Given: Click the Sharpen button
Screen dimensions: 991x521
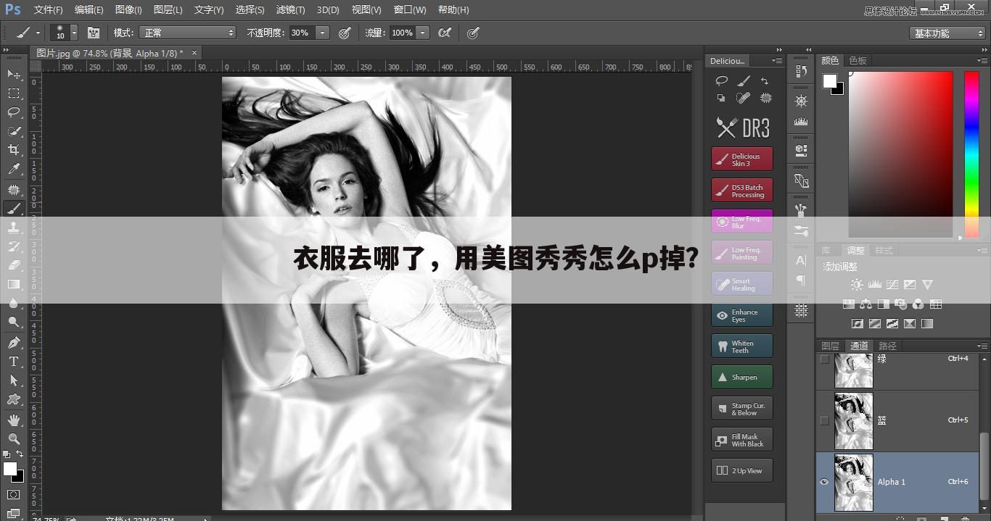Looking at the screenshot, I should pyautogui.click(x=742, y=378).
